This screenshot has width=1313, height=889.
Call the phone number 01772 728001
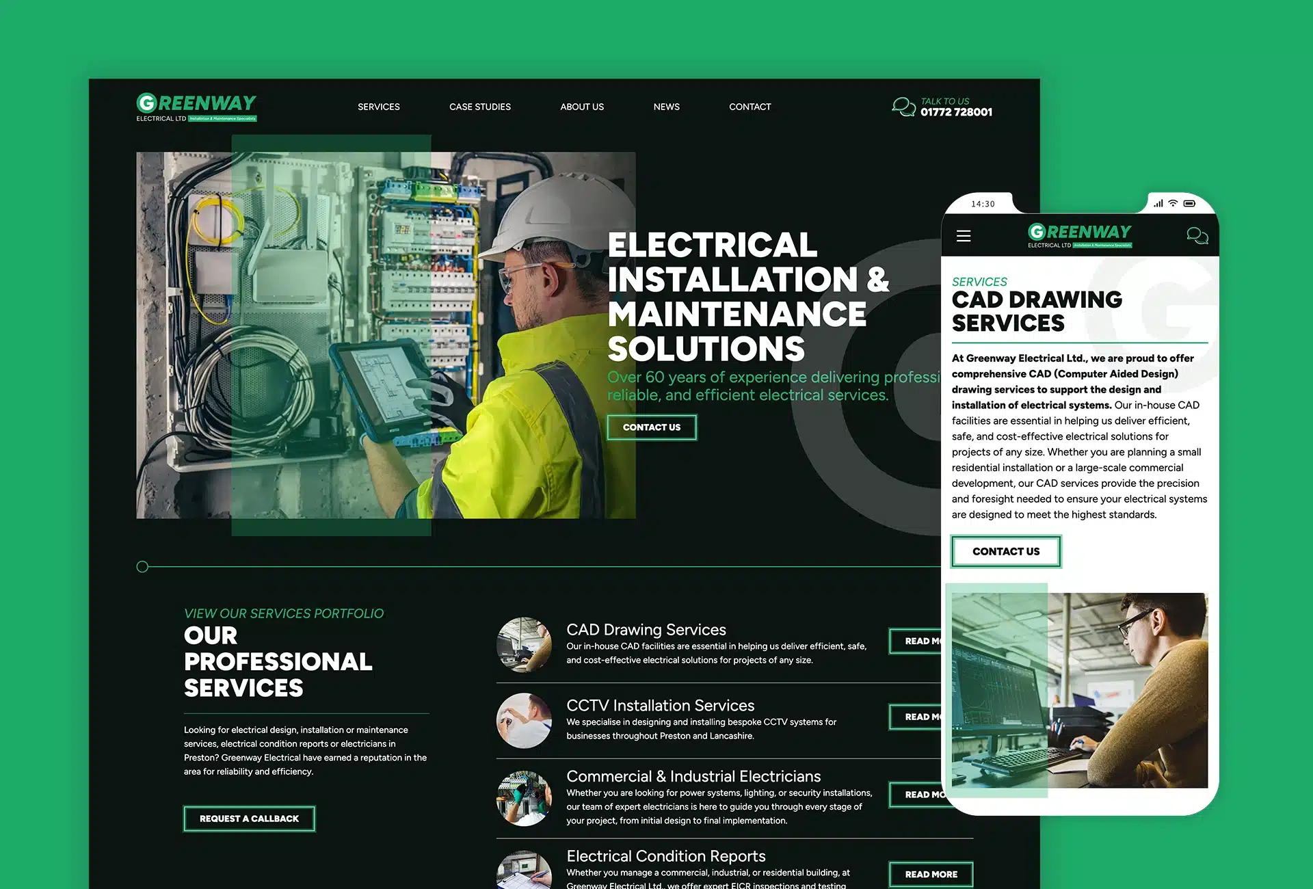pos(956,112)
